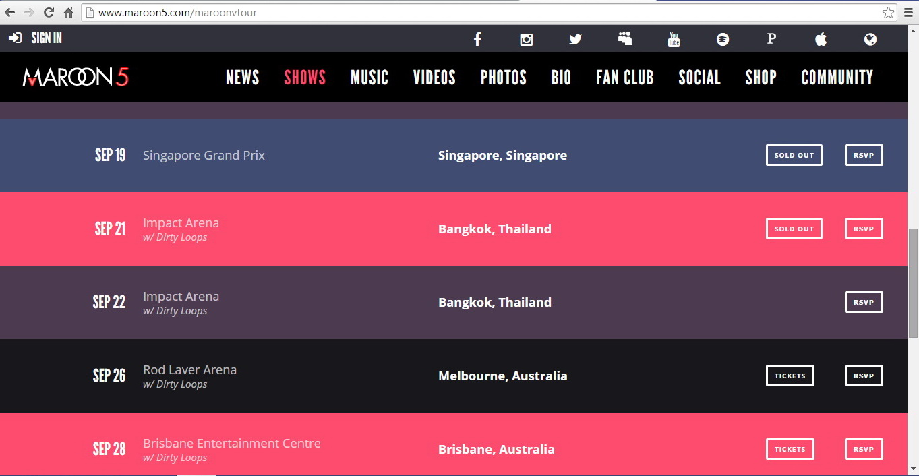Click the vertical page scrollbar thumb
Image resolution: width=919 pixels, height=476 pixels.
(x=913, y=282)
